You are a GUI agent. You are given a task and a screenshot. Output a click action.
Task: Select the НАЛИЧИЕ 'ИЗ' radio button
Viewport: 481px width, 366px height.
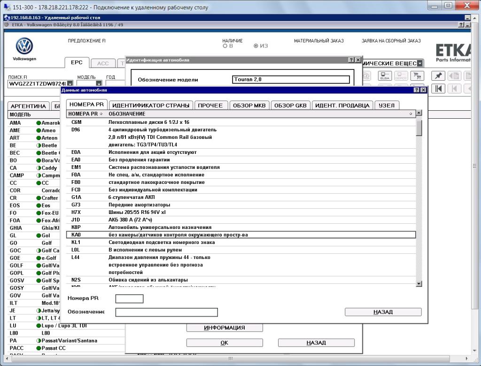click(256, 46)
